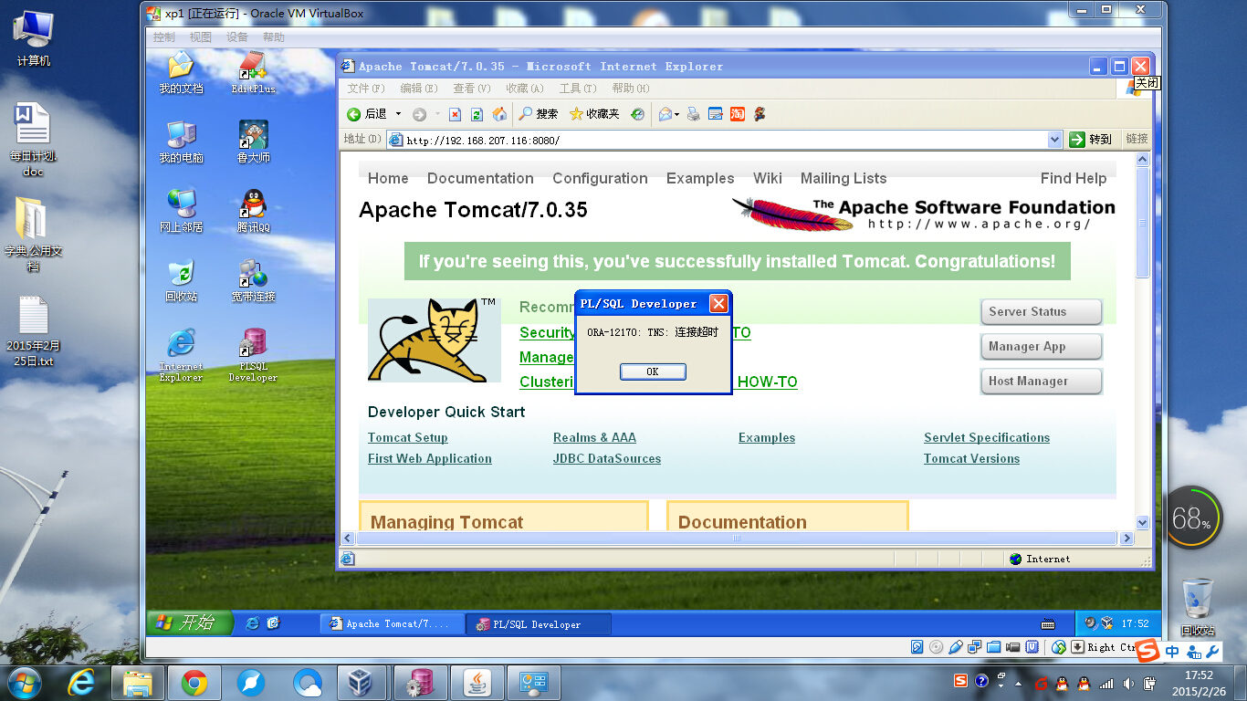Screen dimensions: 1247x701
Task: Open the 鲁大师 desktop icon in XP
Action: click(254, 141)
